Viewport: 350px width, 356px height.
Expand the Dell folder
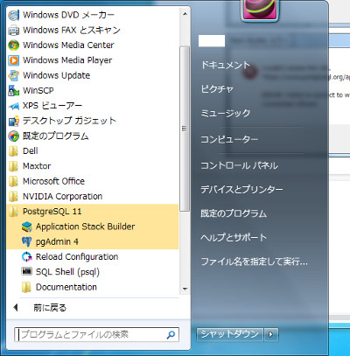tap(92, 151)
